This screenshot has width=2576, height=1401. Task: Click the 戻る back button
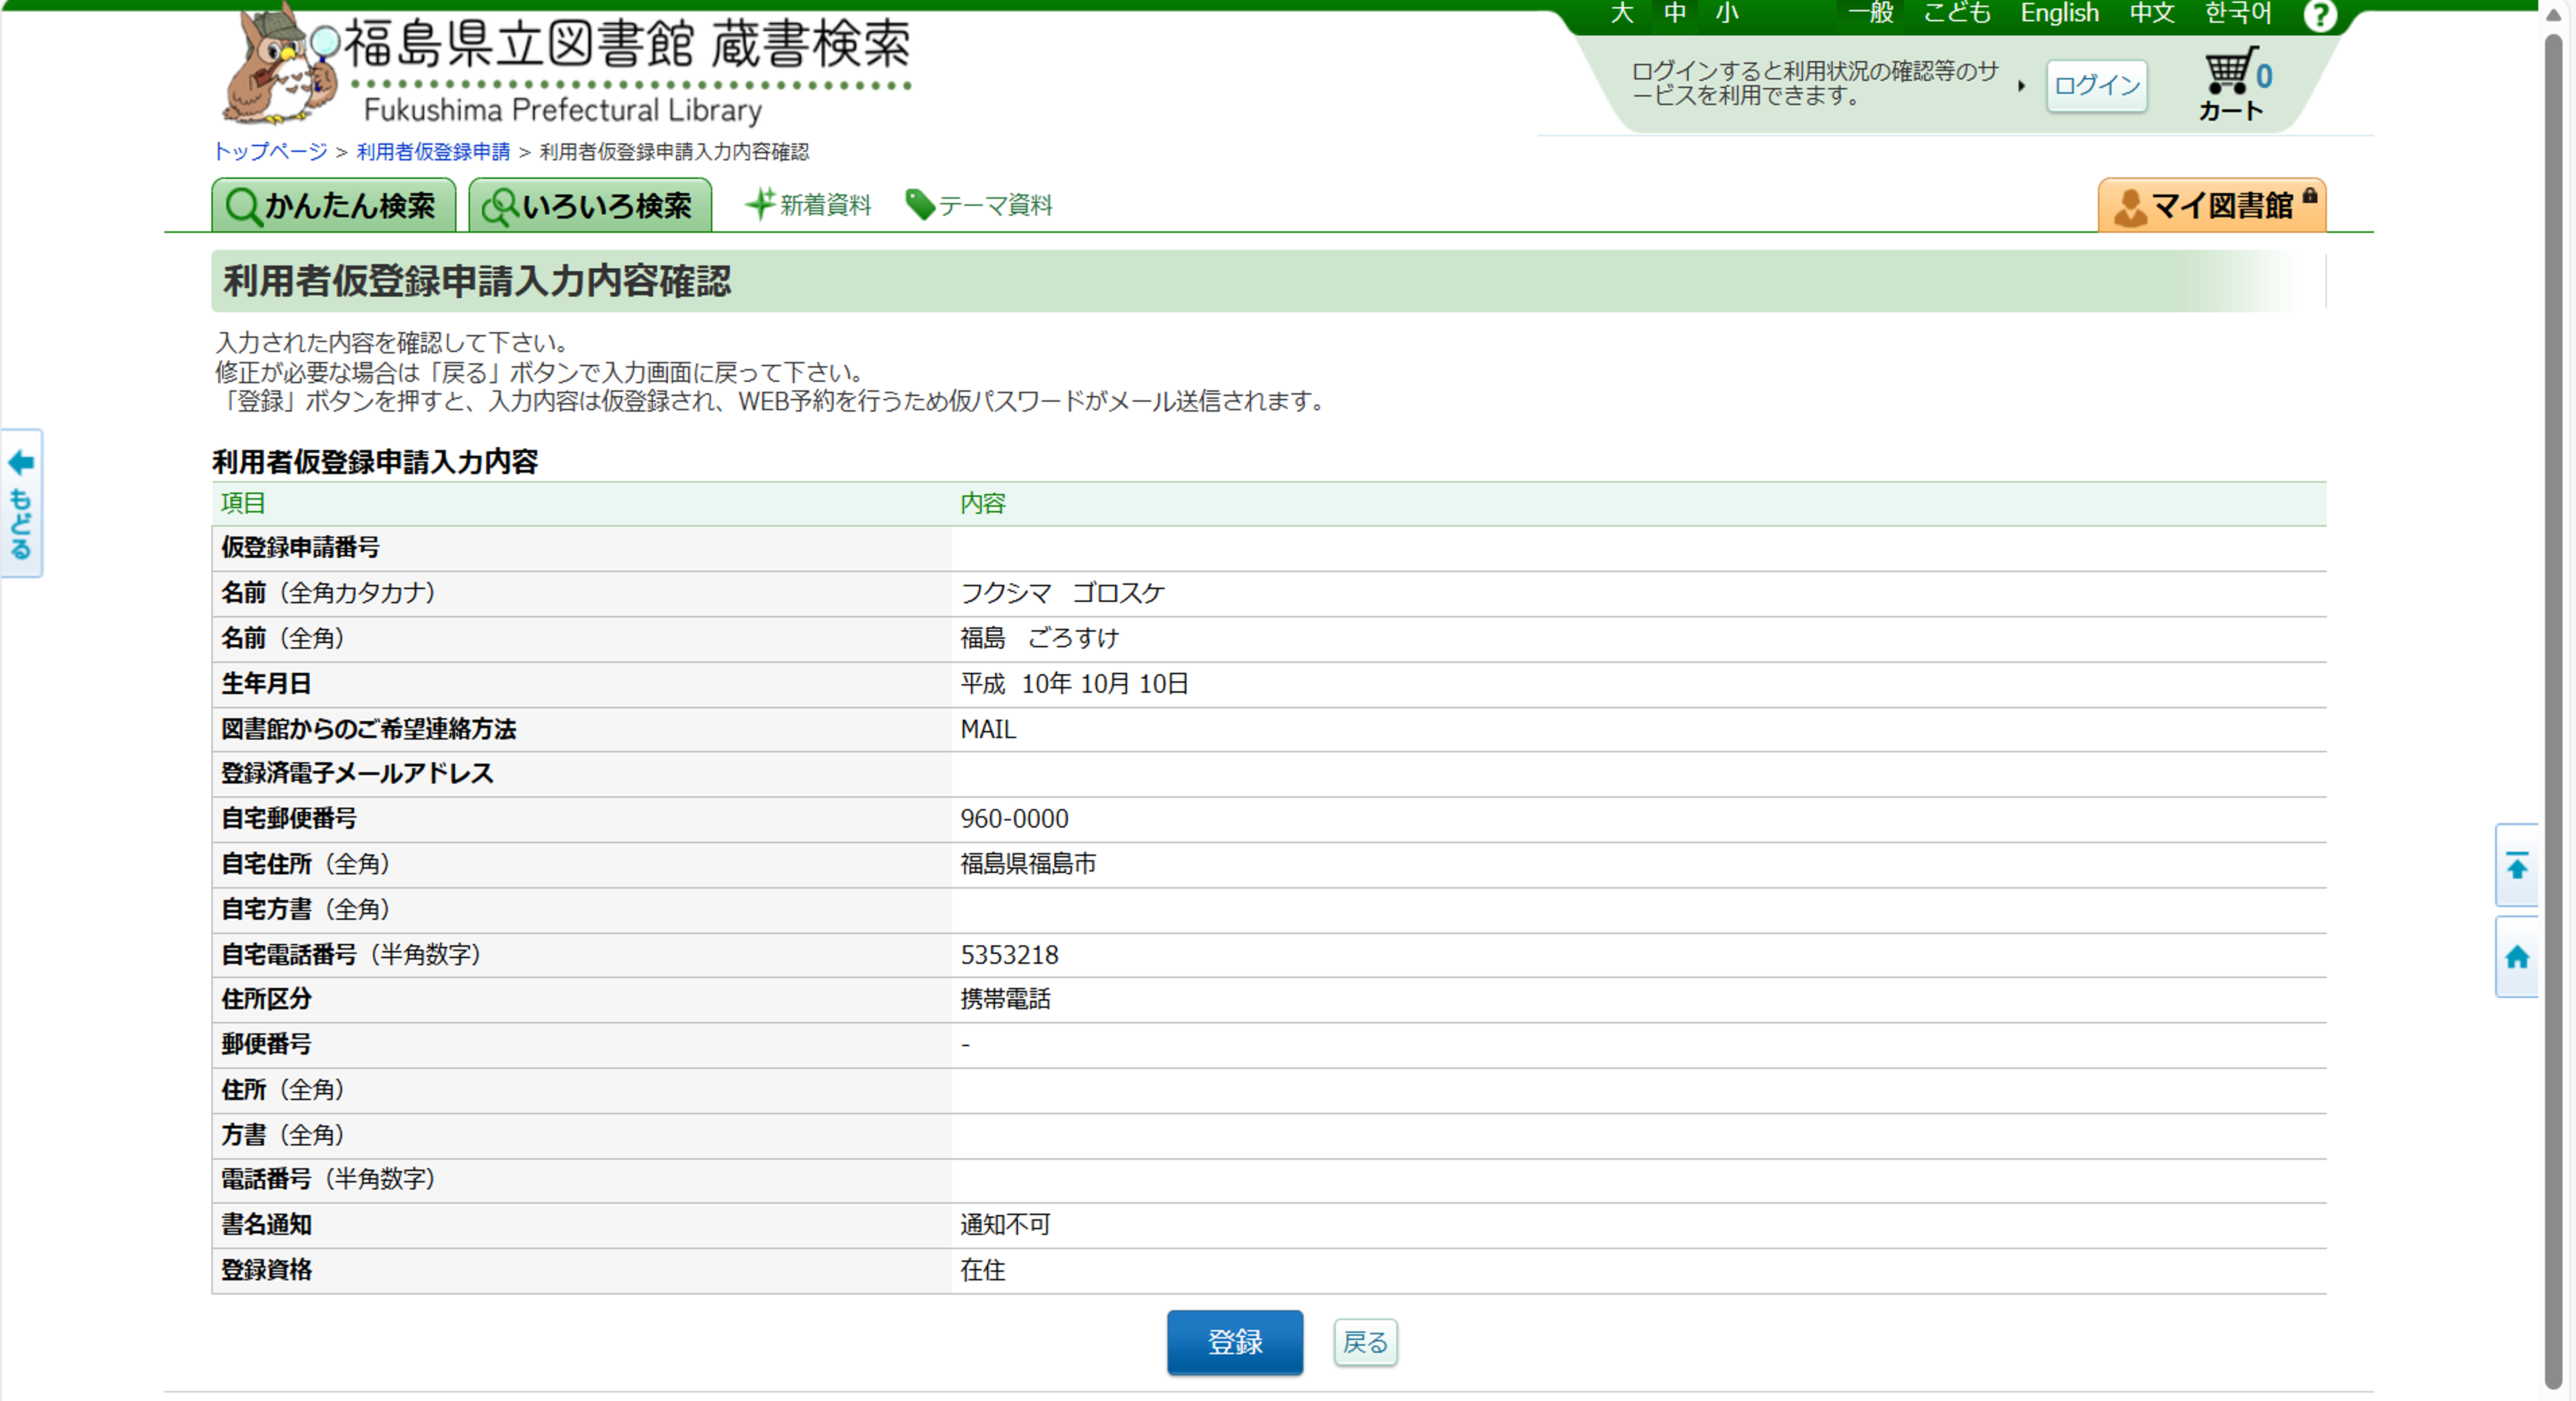click(x=1365, y=1342)
